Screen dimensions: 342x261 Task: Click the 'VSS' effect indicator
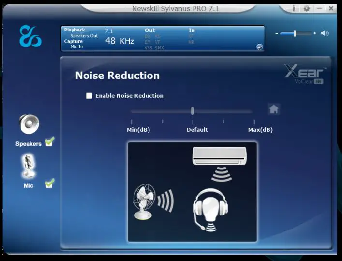point(149,47)
